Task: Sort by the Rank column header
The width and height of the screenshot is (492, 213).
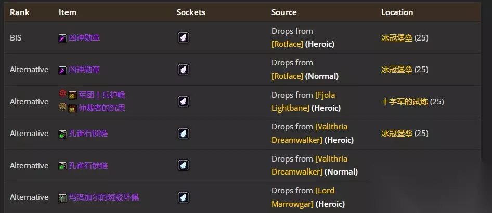Action: tap(20, 12)
